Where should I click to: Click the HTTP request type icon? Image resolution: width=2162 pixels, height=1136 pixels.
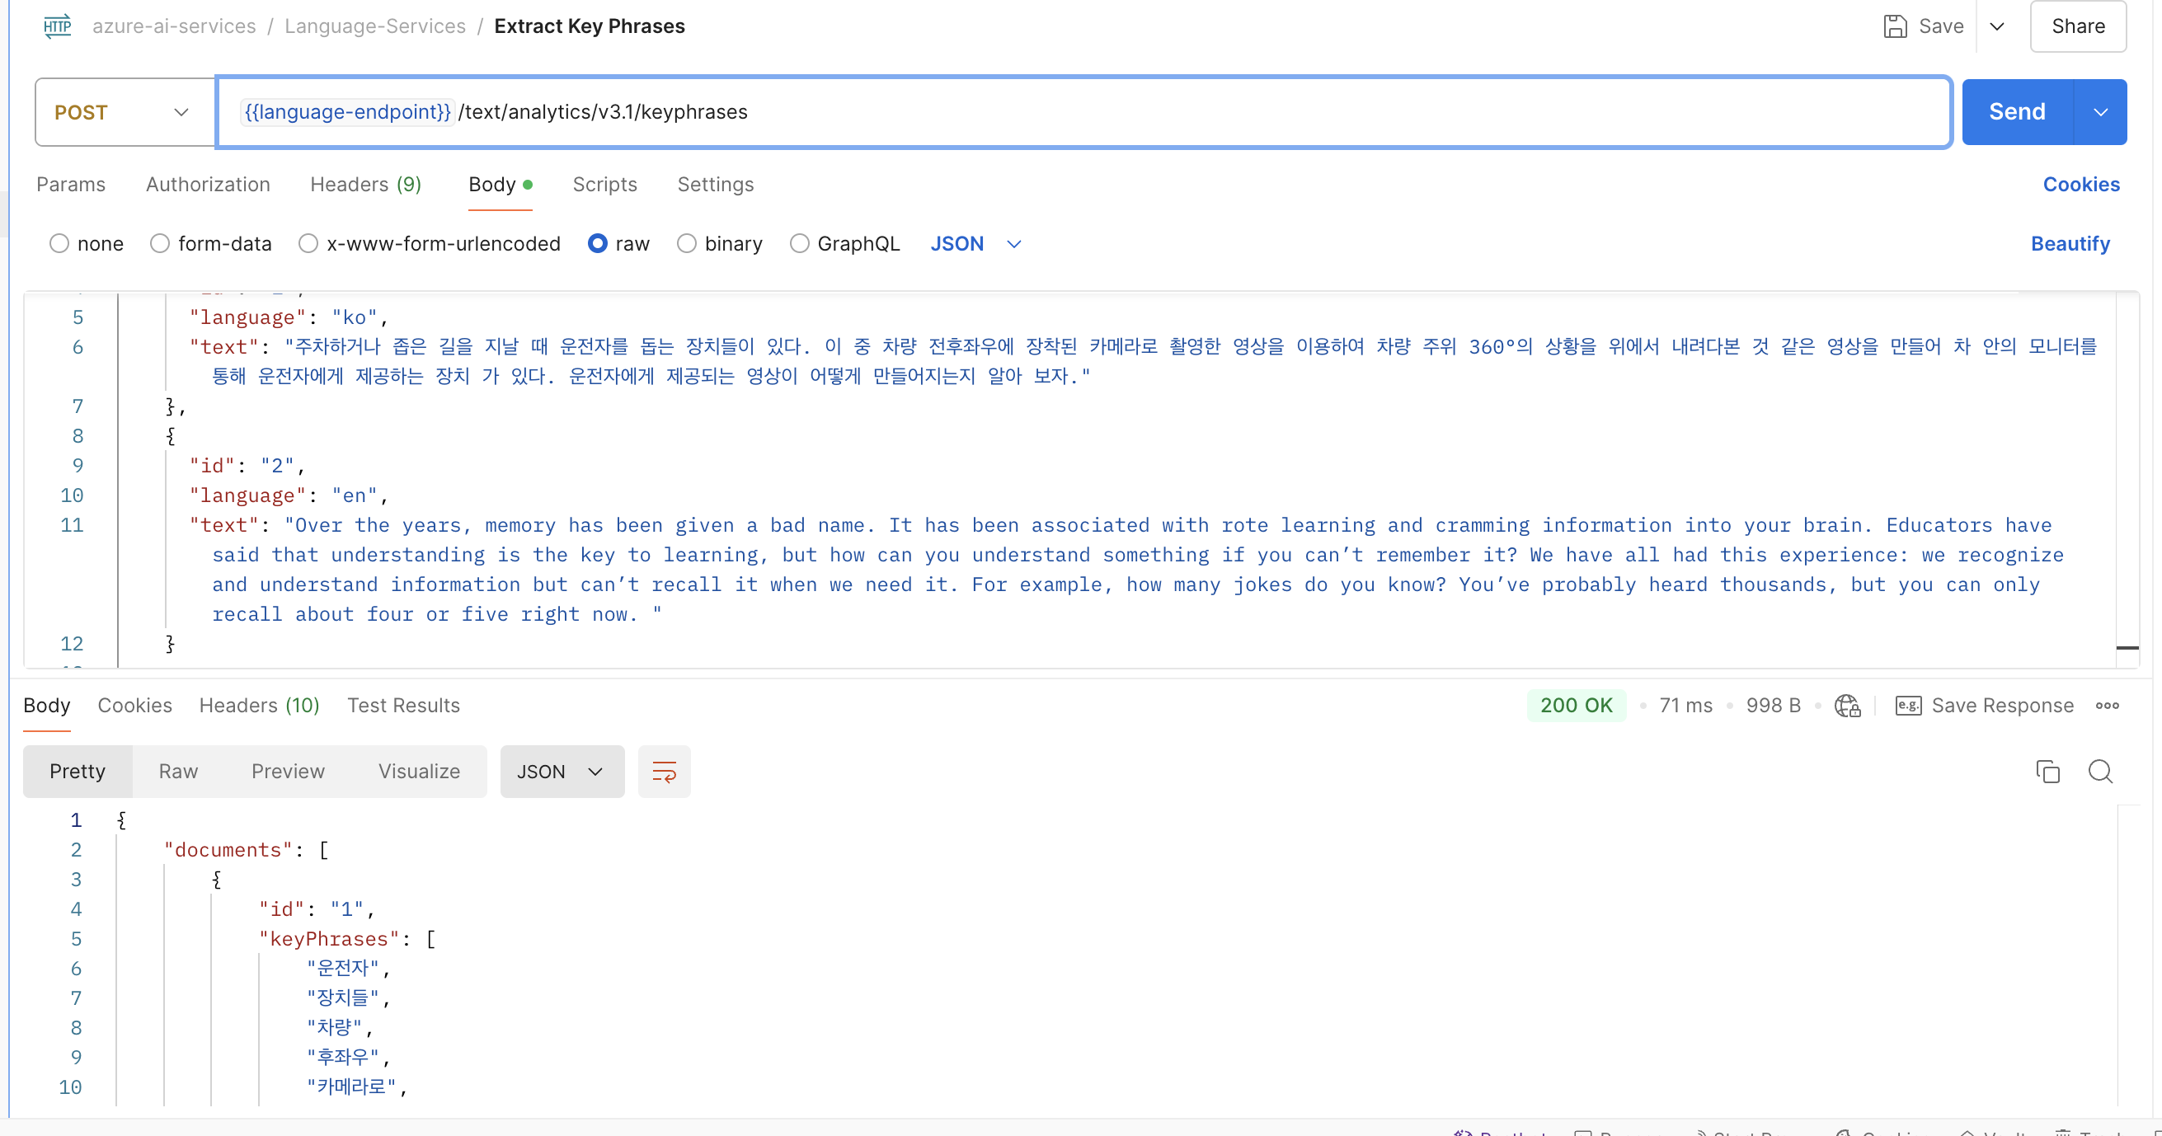(57, 26)
